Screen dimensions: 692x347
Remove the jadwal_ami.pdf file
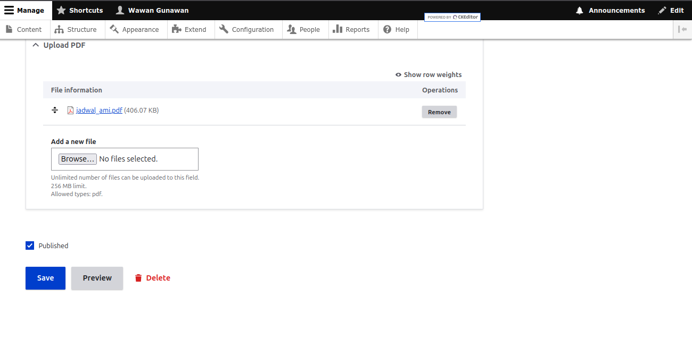click(x=439, y=112)
